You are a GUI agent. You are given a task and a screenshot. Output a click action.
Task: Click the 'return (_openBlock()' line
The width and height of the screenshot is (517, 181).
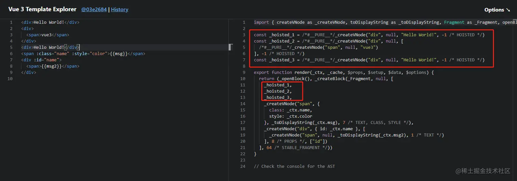(x=326, y=79)
